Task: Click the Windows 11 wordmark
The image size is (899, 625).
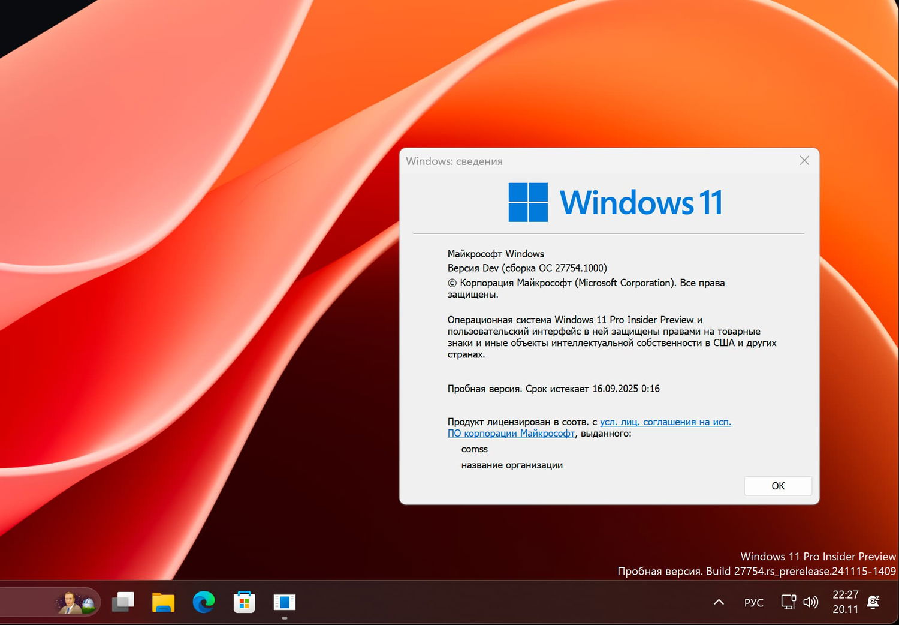Action: 641,202
